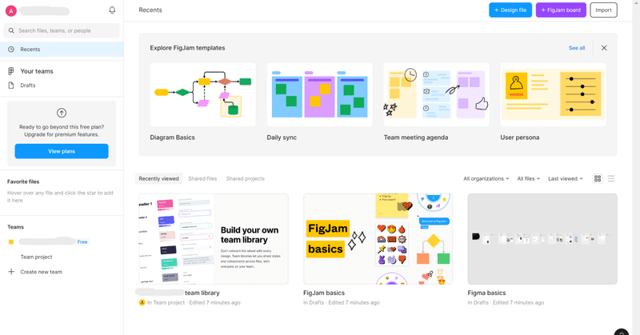Switch to the Shared files tab
This screenshot has width=640, height=335.
(202, 179)
